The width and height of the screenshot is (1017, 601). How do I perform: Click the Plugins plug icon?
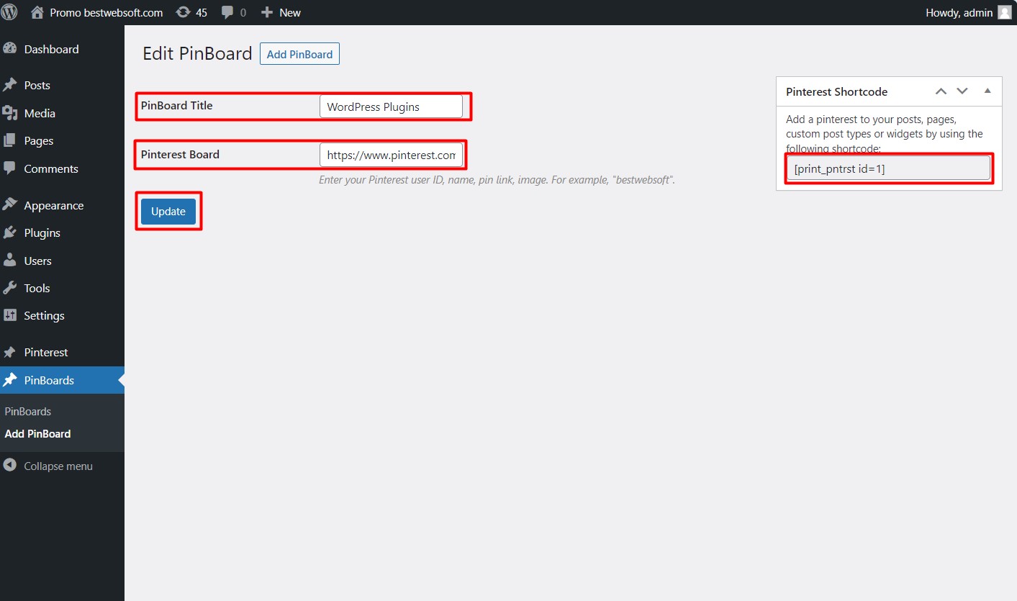tap(10, 232)
